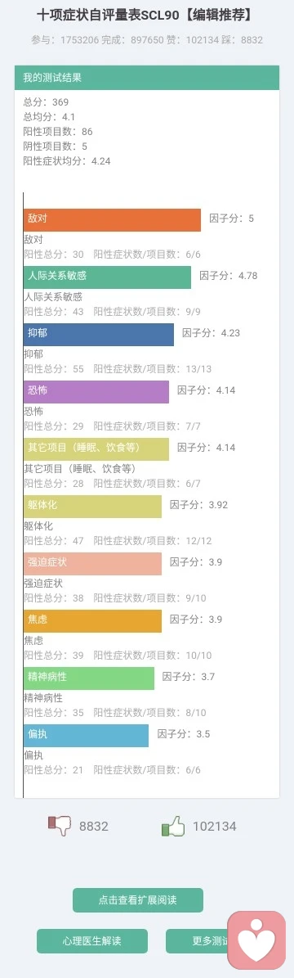294x978 pixels.
Task: Open 点击查看扩展阅读 button
Action: (x=138, y=900)
